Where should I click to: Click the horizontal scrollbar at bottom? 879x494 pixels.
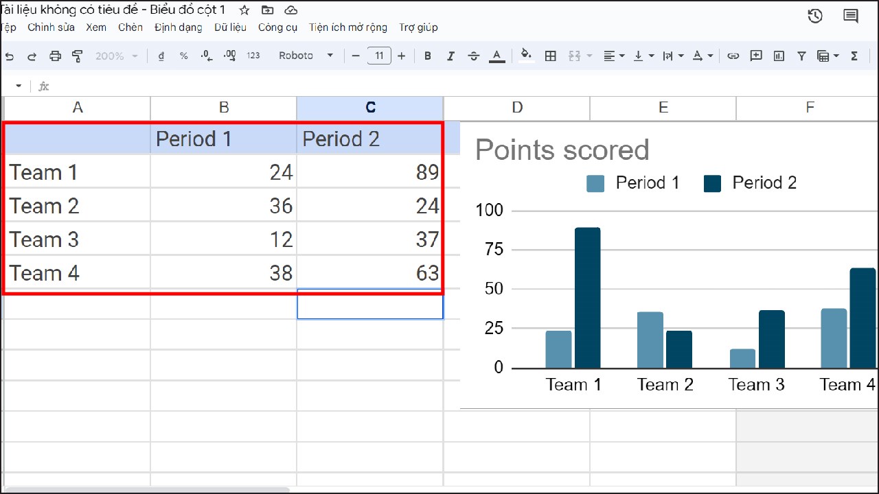[146, 490]
